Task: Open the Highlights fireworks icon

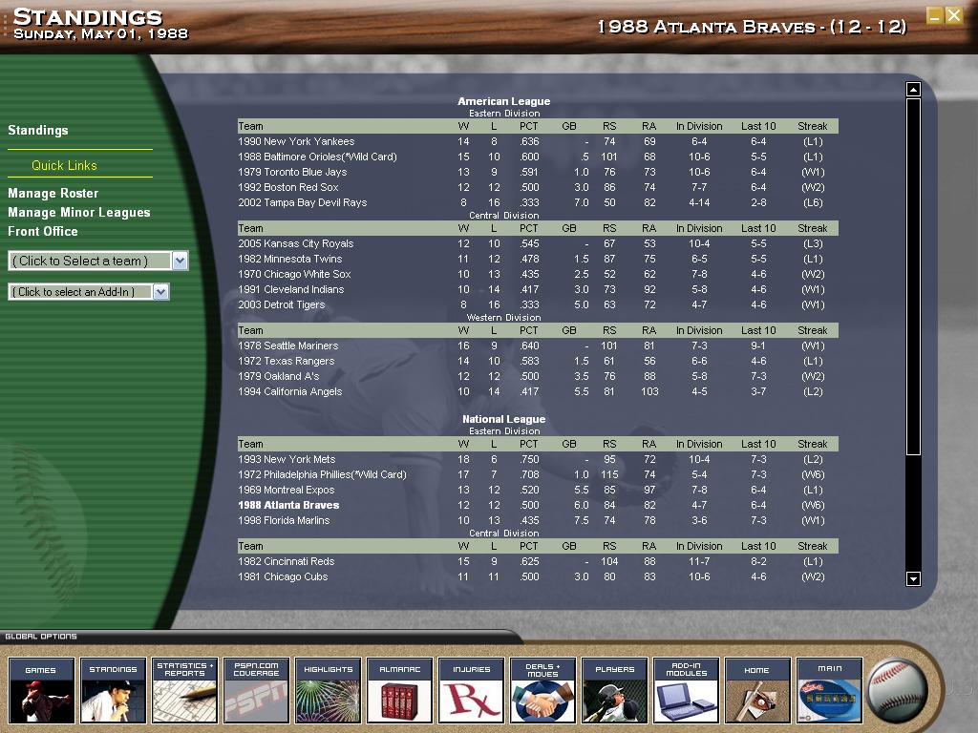Action: coord(329,690)
